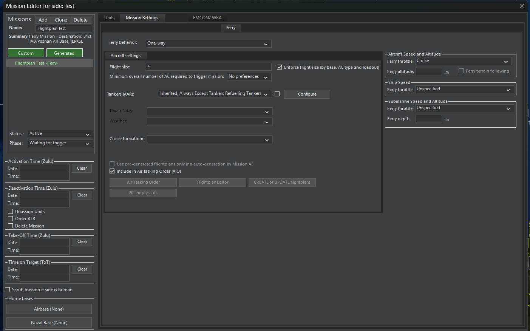530x331 pixels.
Task: Open the Weather dropdown
Action: pyautogui.click(x=210, y=122)
